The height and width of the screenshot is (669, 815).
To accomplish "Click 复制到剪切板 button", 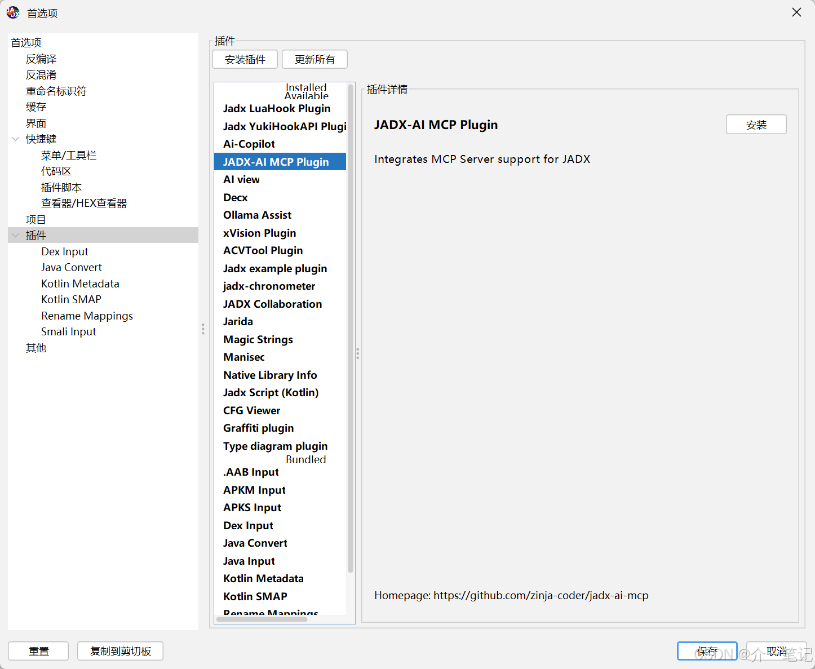I will pyautogui.click(x=120, y=651).
